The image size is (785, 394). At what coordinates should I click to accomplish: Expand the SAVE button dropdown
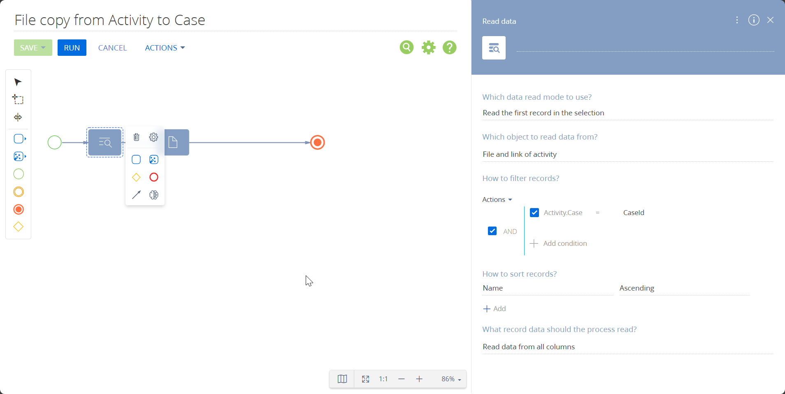tap(43, 48)
